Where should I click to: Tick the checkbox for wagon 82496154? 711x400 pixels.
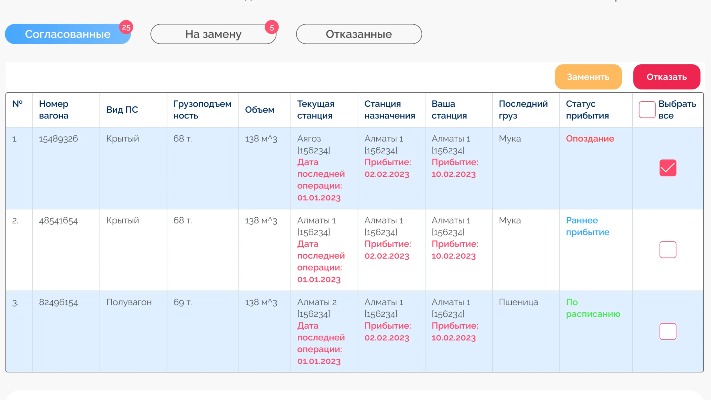(x=668, y=331)
